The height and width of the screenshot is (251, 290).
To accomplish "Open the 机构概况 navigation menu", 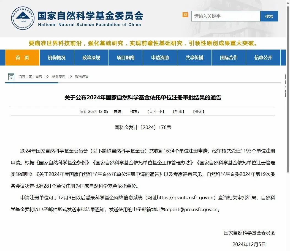I will tap(56, 58).
